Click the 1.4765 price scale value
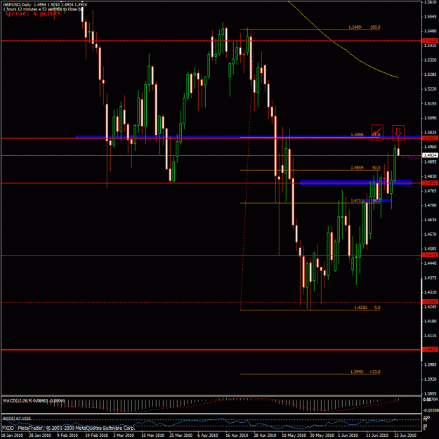The image size is (439, 439). tap(431, 190)
